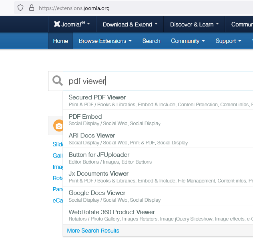Image resolution: width=253 pixels, height=239 pixels.
Task: Select the Jx Documents Viewer result
Action: 98,174
